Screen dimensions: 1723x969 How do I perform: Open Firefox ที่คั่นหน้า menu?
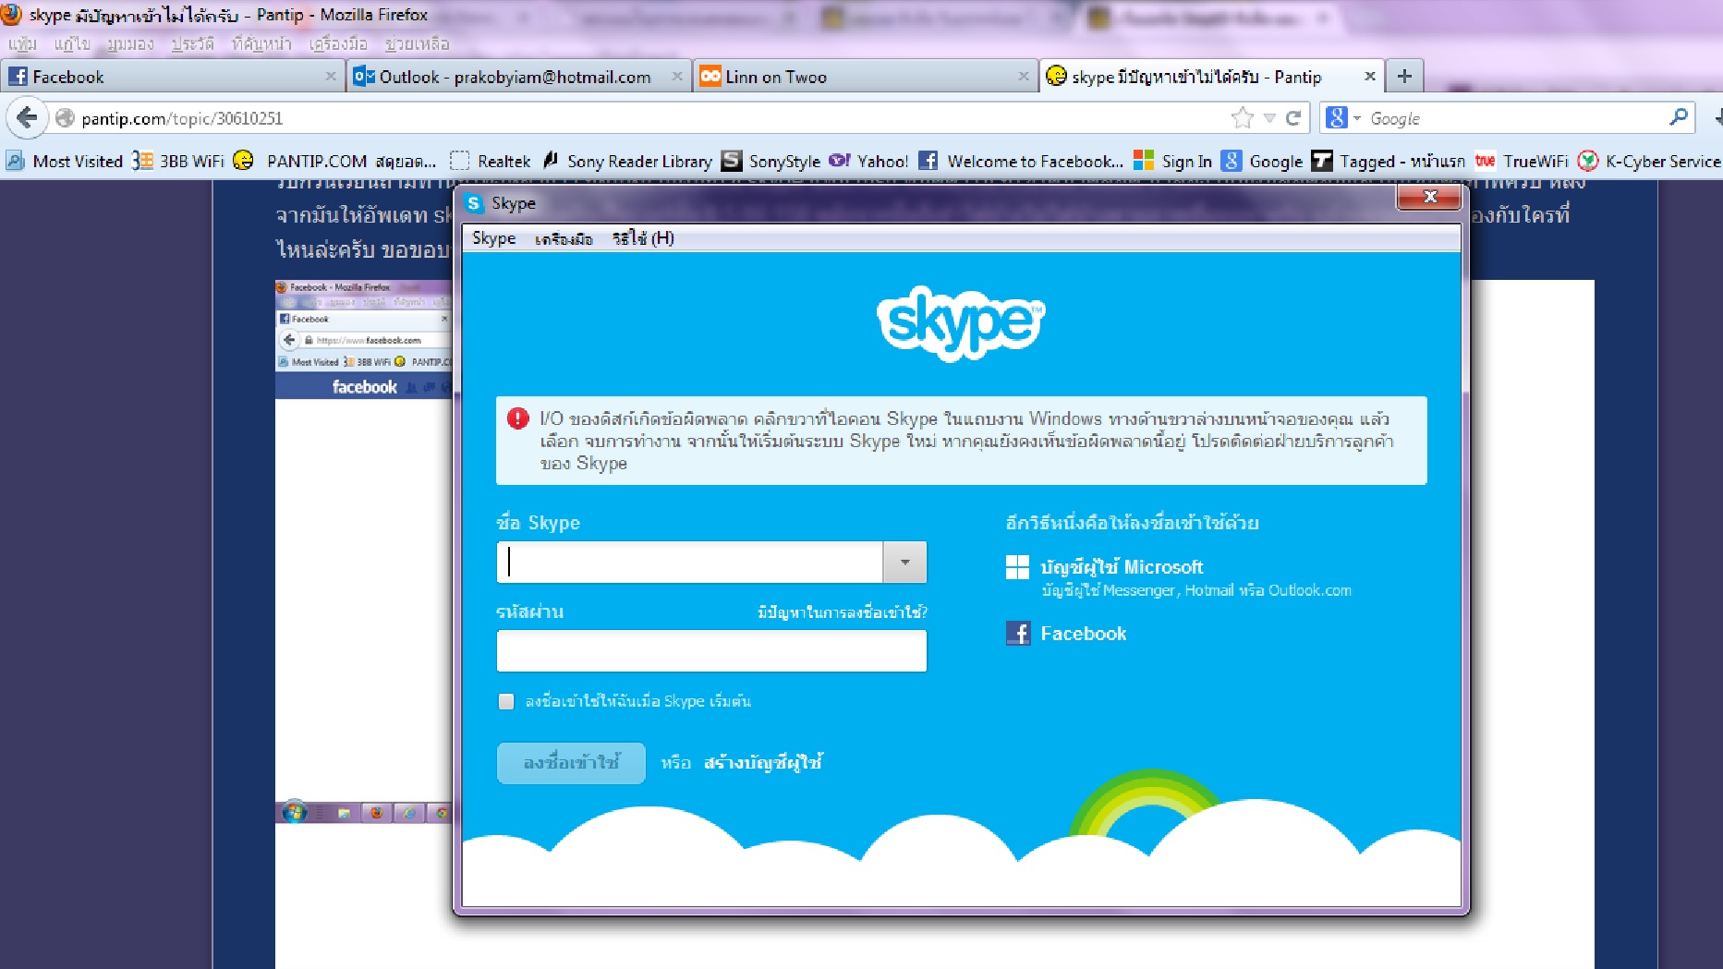pos(261,43)
